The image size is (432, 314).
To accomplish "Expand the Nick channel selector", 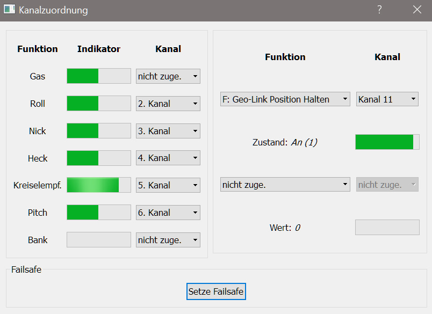I will pyautogui.click(x=168, y=131).
